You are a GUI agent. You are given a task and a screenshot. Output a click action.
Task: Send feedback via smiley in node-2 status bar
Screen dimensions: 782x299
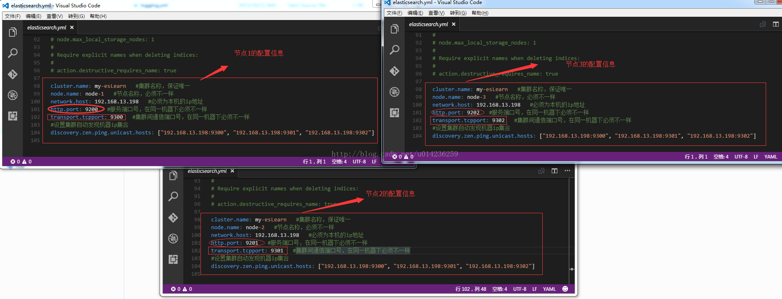coord(565,289)
